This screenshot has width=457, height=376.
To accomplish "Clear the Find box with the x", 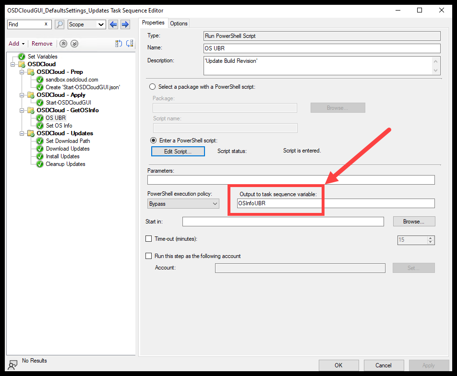I will tap(46, 24).
